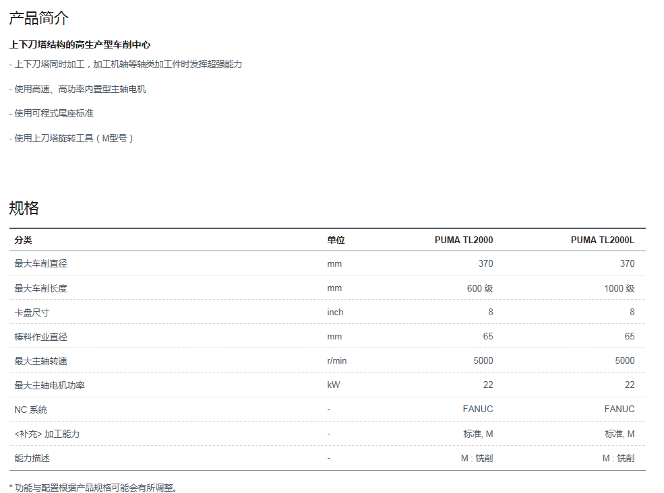
Task: Click the 标准, M value under PUMA TL2000
Action: pyautogui.click(x=478, y=434)
